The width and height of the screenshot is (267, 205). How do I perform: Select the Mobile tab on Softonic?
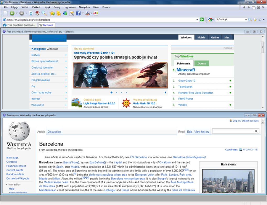click(201, 37)
